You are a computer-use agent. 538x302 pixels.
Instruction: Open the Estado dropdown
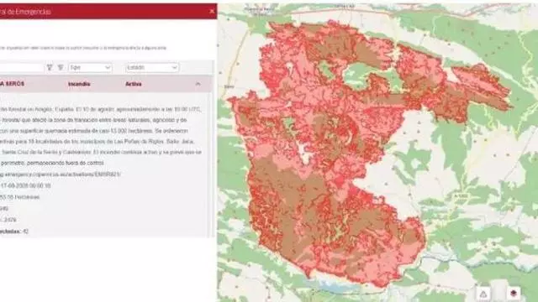(x=152, y=67)
